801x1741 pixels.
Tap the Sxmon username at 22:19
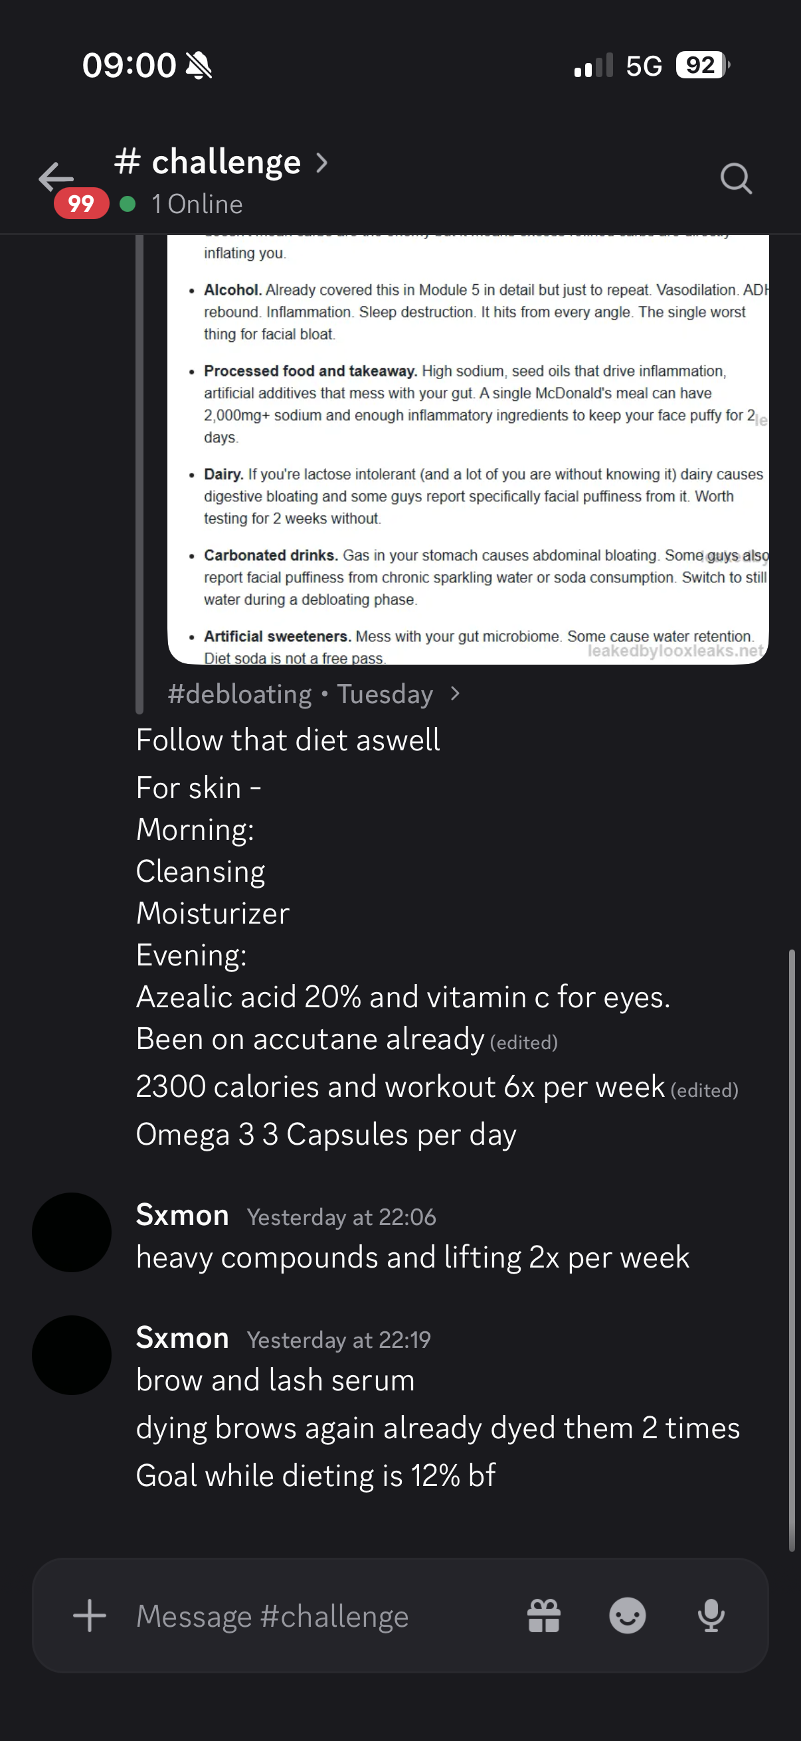point(183,1338)
